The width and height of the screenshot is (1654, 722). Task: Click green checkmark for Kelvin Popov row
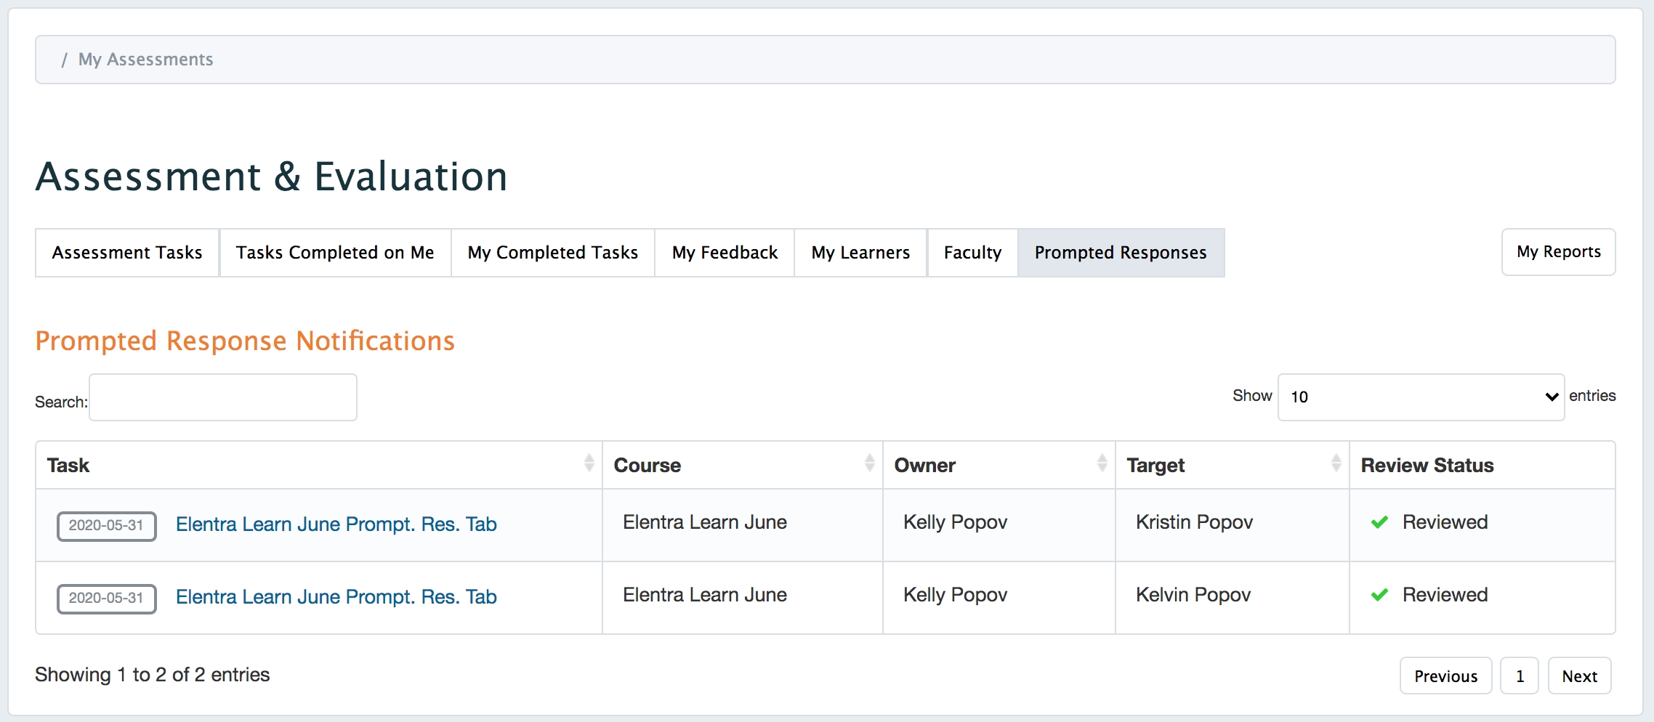[1379, 596]
